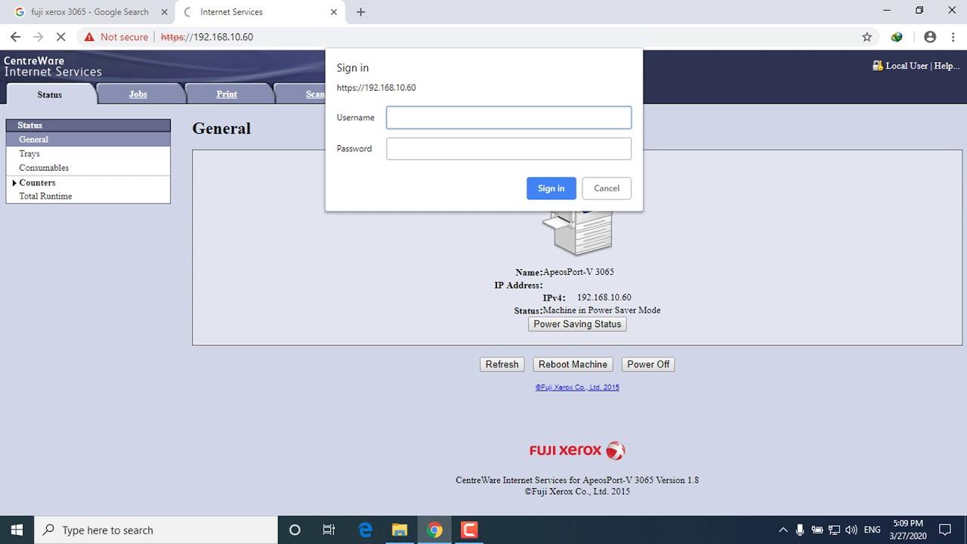Click the ApeosPort-V 3065 device name text
This screenshot has height=544, width=967.
(x=579, y=272)
